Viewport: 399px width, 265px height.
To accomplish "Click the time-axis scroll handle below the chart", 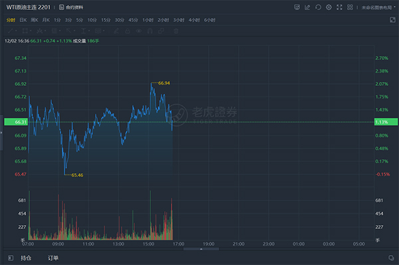I will point(201,249).
